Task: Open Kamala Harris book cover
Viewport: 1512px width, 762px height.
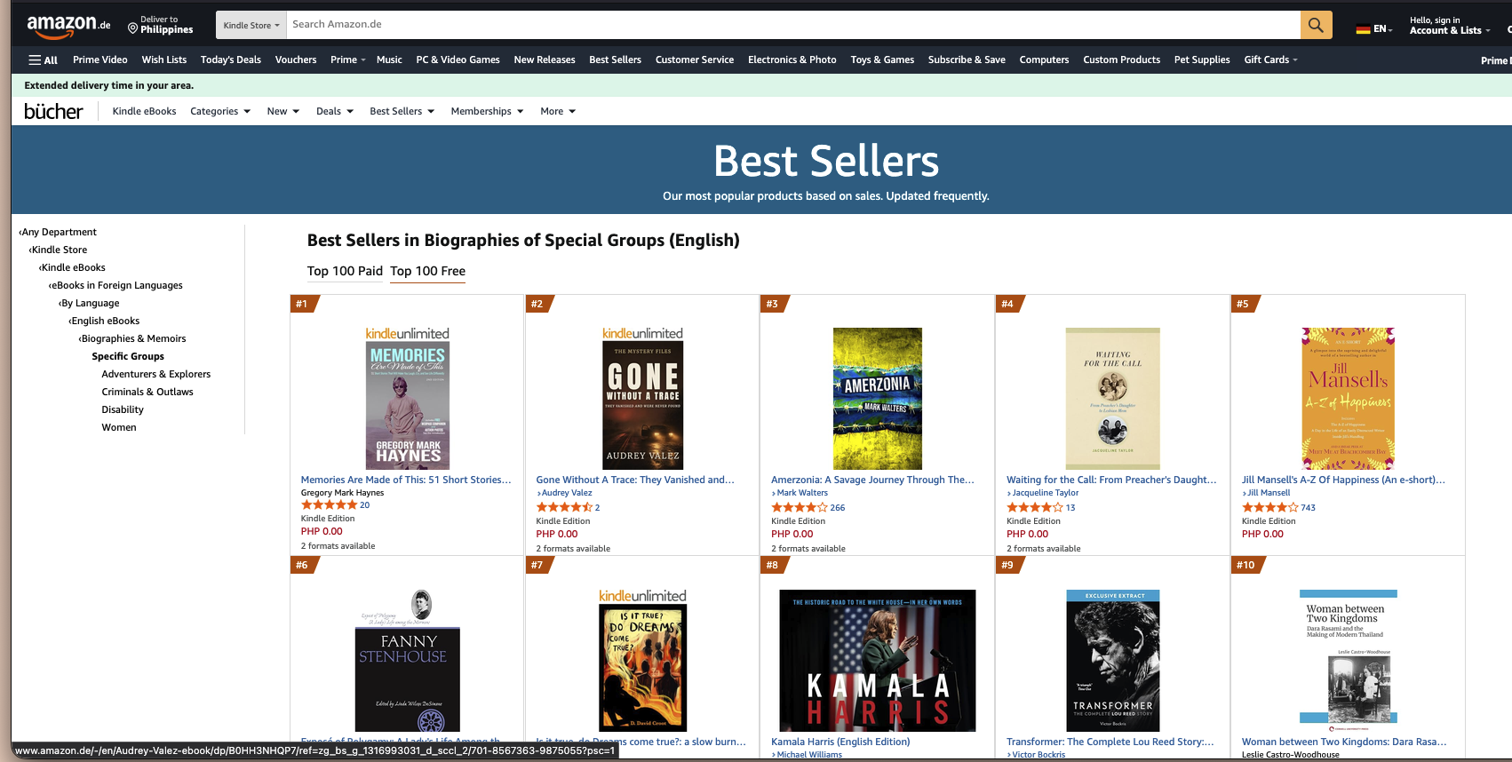Action: [878, 661]
